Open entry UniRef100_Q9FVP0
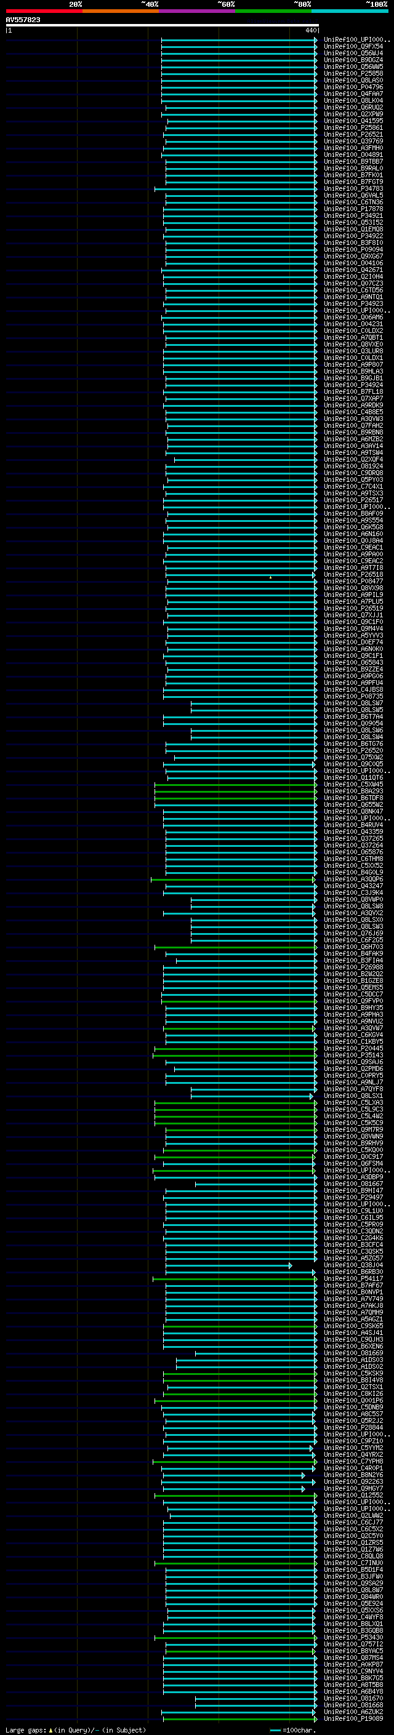The width and height of the screenshot is (394, 1735). (353, 1001)
